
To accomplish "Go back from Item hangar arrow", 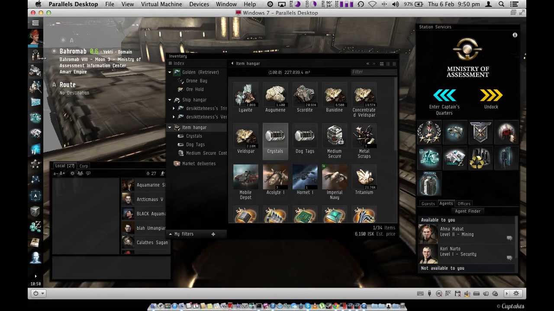I will [232, 63].
